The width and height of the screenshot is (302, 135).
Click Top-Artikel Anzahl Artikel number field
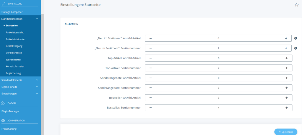[219, 58]
